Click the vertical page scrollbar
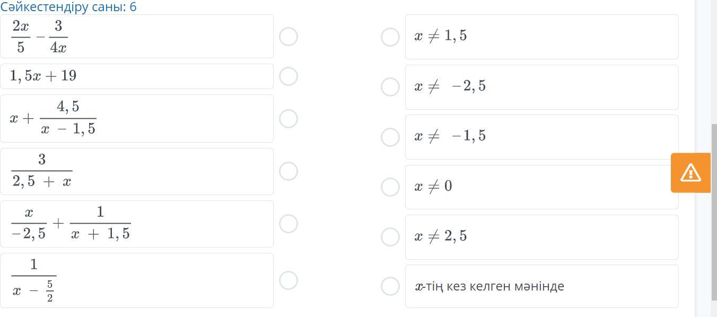Viewport: 717px width, 317px height. coord(713,212)
